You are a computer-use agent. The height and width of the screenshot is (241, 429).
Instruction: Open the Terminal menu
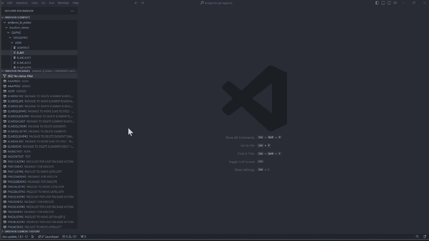(63, 3)
